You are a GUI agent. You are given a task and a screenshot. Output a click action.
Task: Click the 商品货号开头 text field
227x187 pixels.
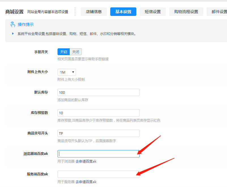[98, 133]
